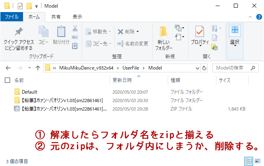This screenshot has height=166, width=264.
Task: Click the Model search box
Action: (236, 68)
